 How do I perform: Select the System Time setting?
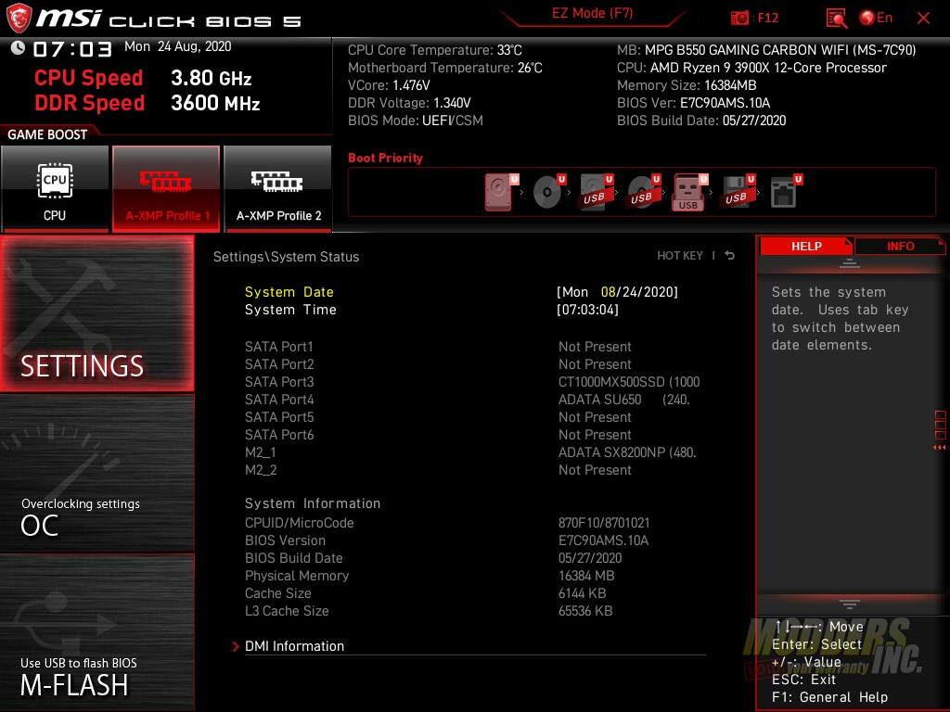(290, 310)
